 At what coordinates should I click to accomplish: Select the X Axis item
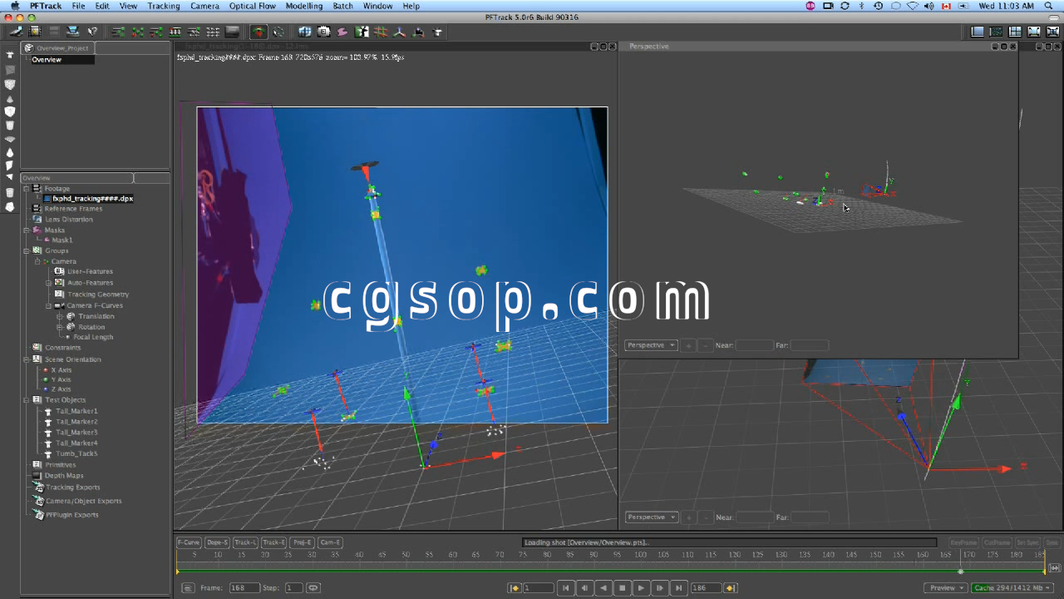(x=61, y=370)
